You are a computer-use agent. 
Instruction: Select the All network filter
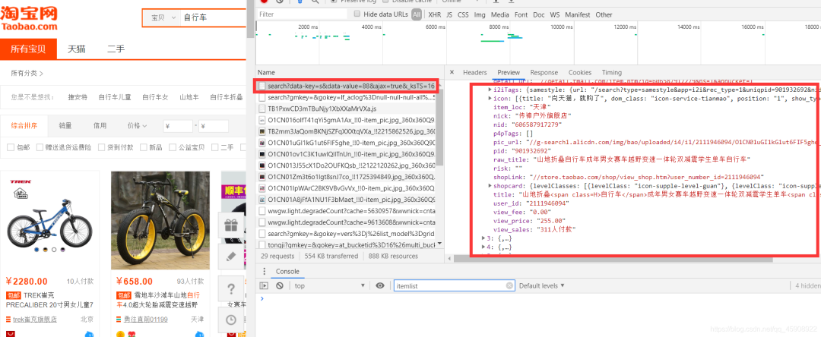[x=417, y=14]
